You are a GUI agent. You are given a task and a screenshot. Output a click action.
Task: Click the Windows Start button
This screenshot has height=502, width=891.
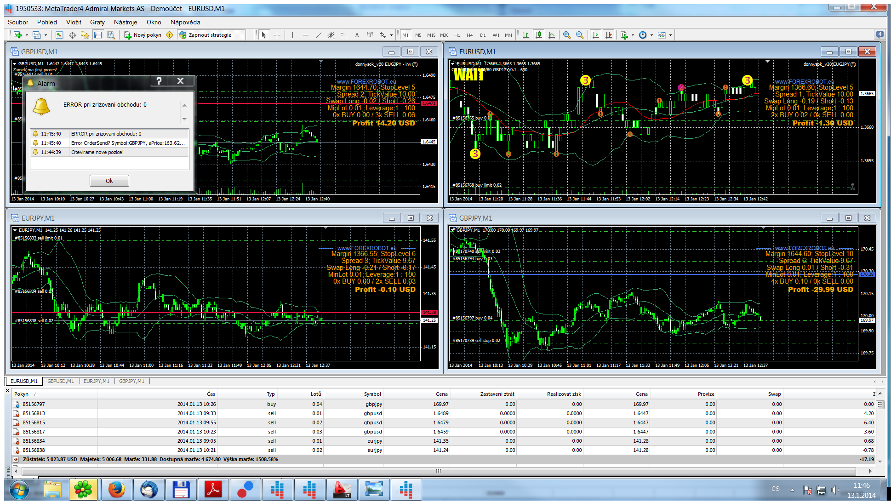(x=19, y=490)
